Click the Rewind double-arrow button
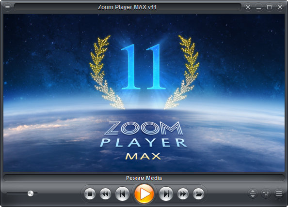The image size is (288, 207). pos(105,194)
